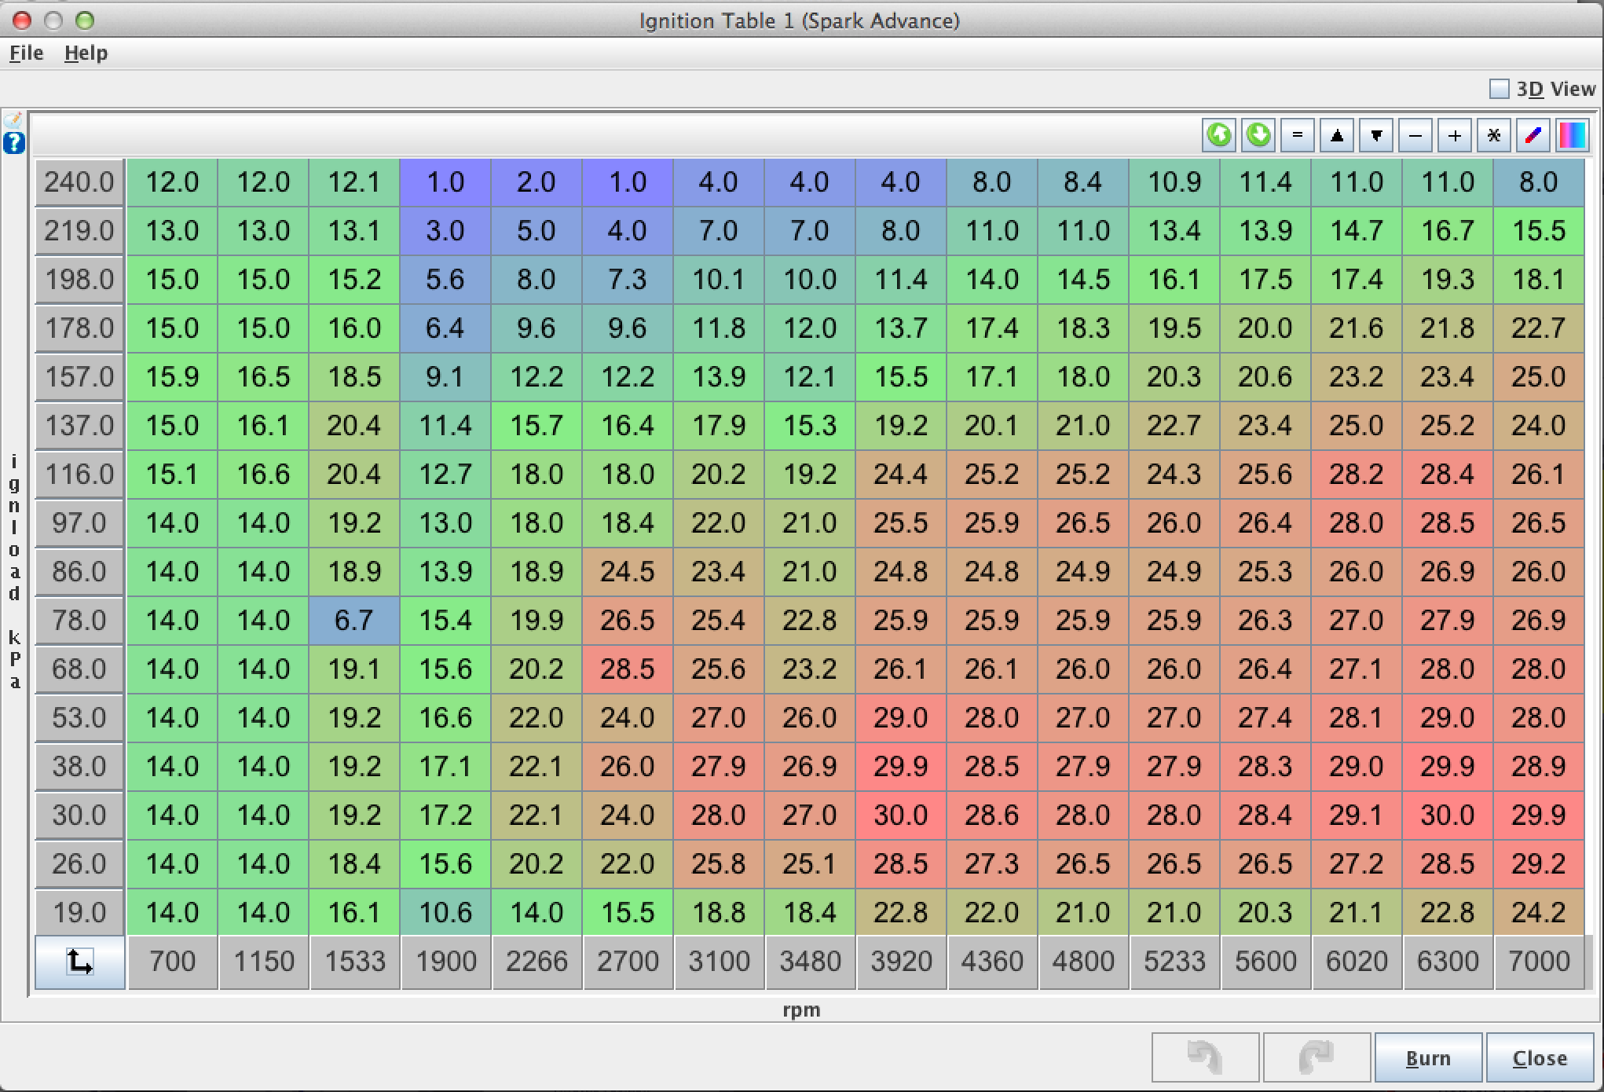Click the interpolate red-blue line icon
Image resolution: width=1604 pixels, height=1092 pixels.
(x=1533, y=135)
